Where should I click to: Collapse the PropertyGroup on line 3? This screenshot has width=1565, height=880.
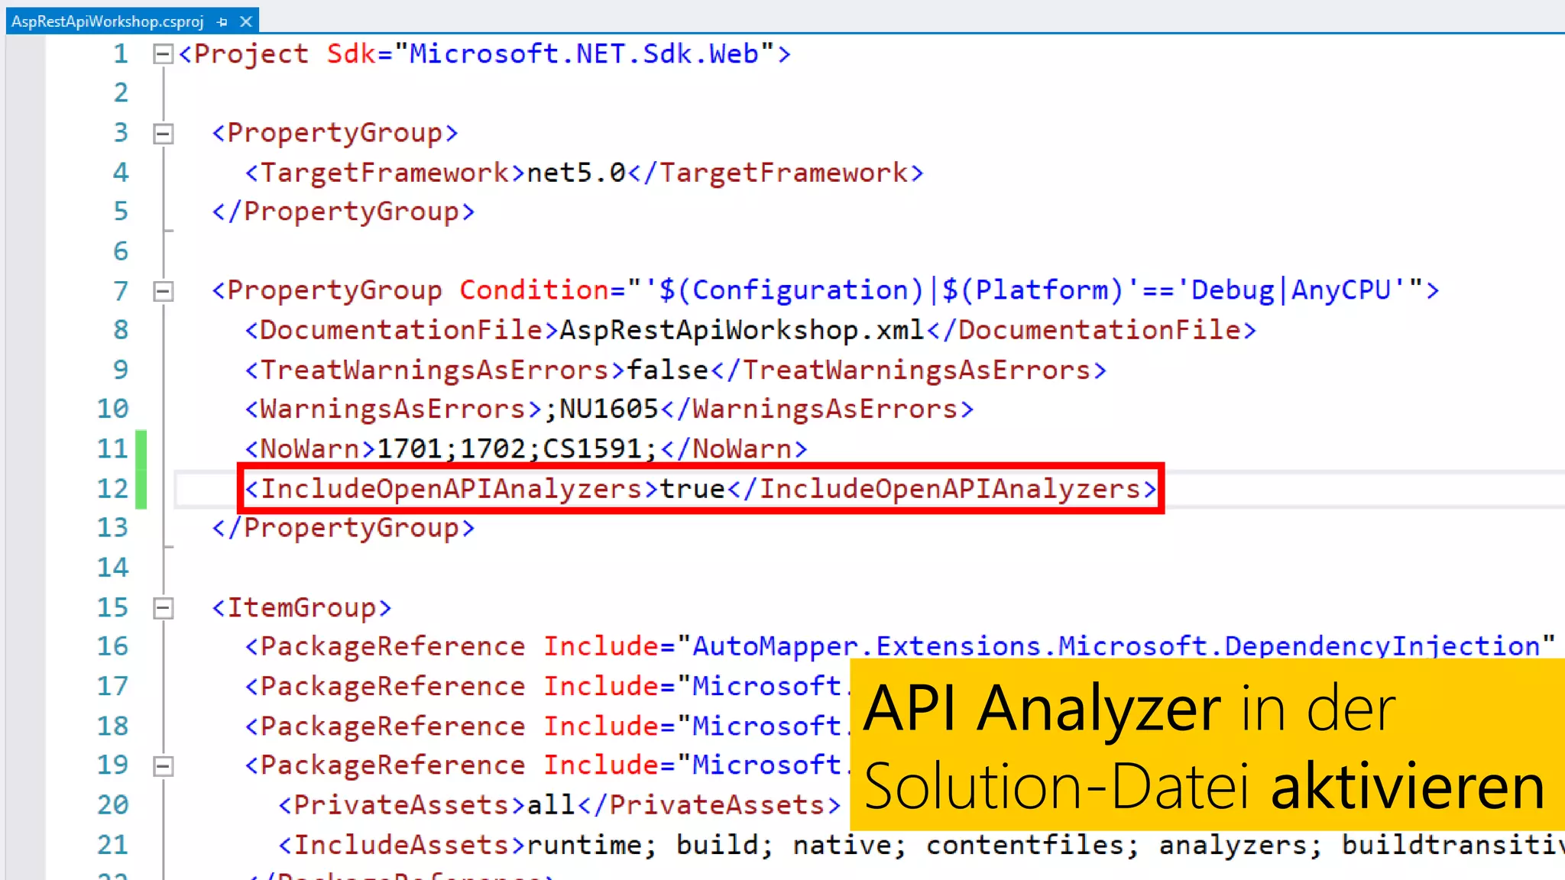pos(163,134)
